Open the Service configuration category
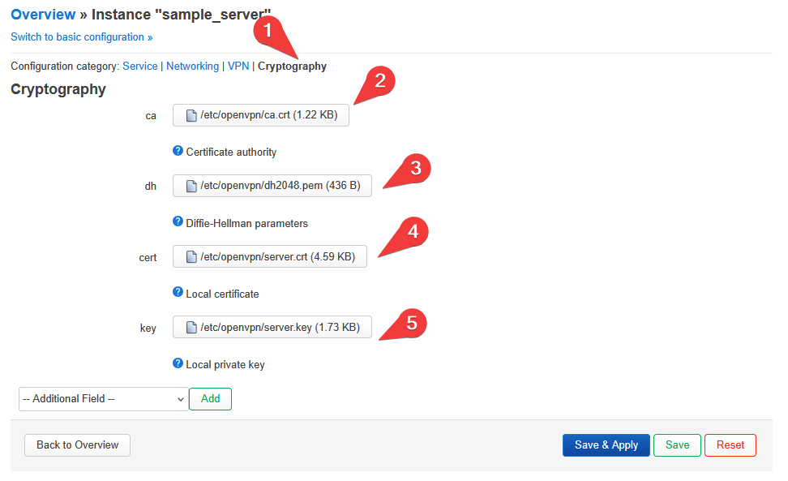Viewport: 788px width, 481px height. click(139, 67)
